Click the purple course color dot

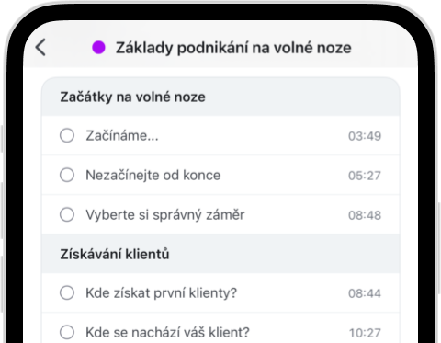[x=98, y=48]
